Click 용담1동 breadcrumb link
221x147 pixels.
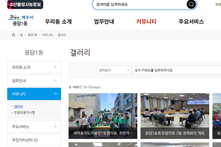(x=32, y=35)
